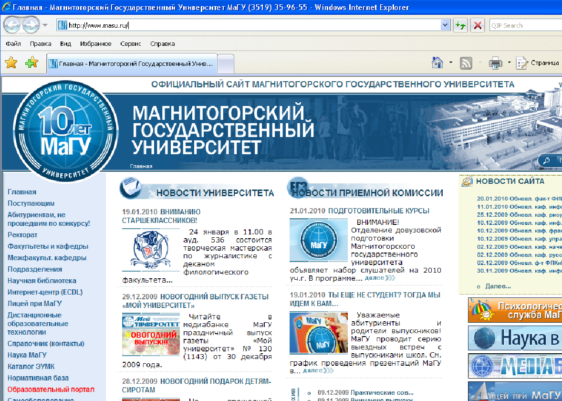Open Каталог ЭУМК link

31,367
